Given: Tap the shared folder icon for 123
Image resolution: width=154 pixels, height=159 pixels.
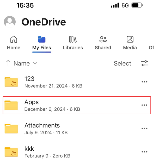Looking at the screenshot, I should pos(11,82).
